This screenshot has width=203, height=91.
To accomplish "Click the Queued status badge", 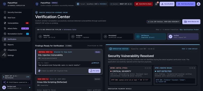I will (x=97, y=79).
